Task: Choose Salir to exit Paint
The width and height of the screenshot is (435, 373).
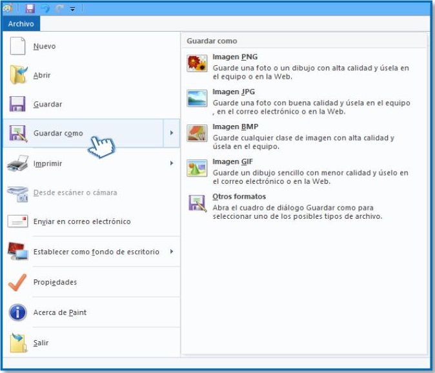Action: pyautogui.click(x=91, y=343)
